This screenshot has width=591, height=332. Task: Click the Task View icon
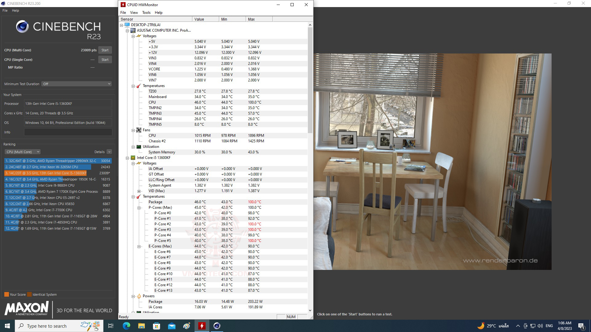click(111, 326)
